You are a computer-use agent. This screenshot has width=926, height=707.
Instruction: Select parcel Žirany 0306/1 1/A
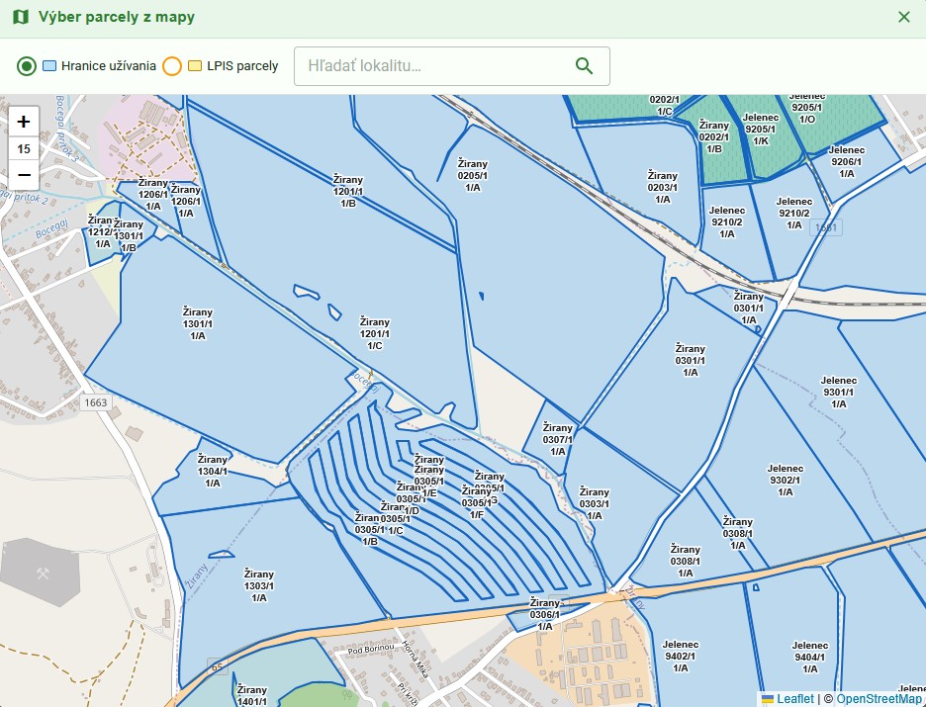point(544,614)
